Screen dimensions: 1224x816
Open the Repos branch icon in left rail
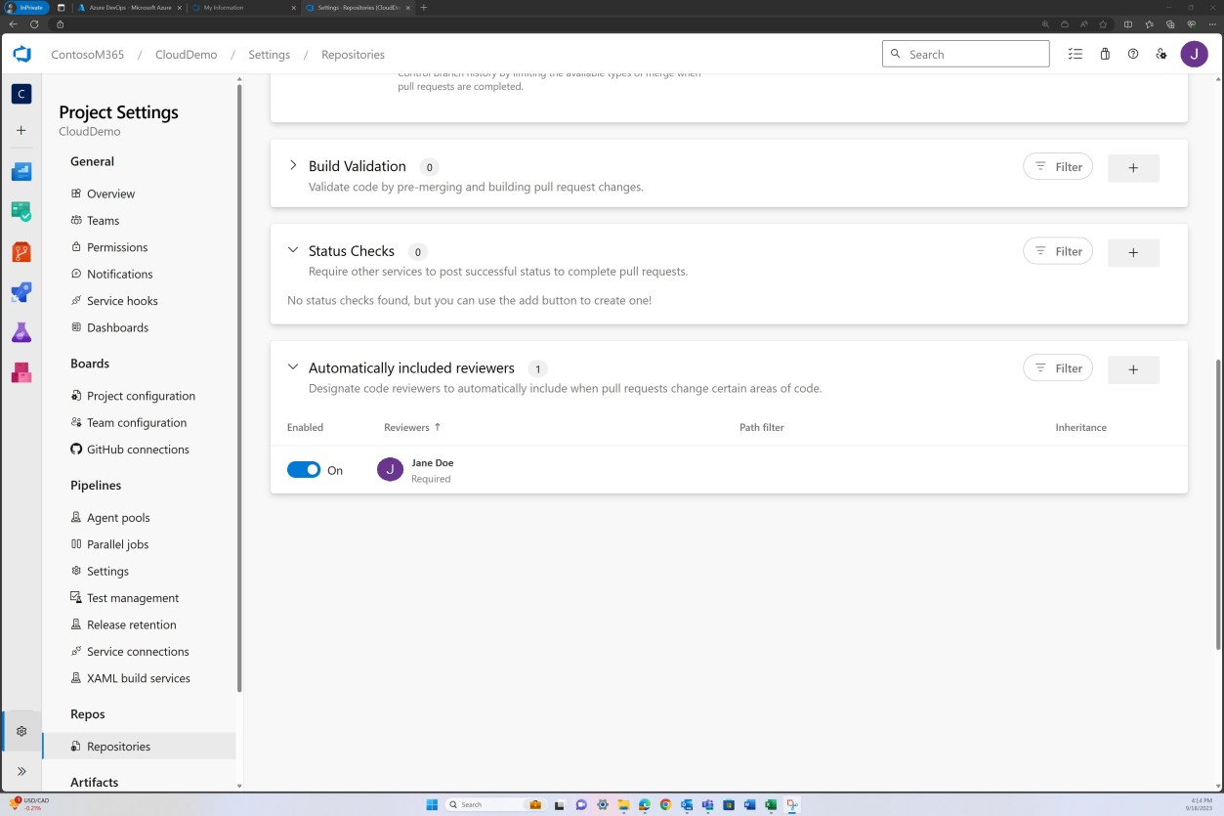21,251
